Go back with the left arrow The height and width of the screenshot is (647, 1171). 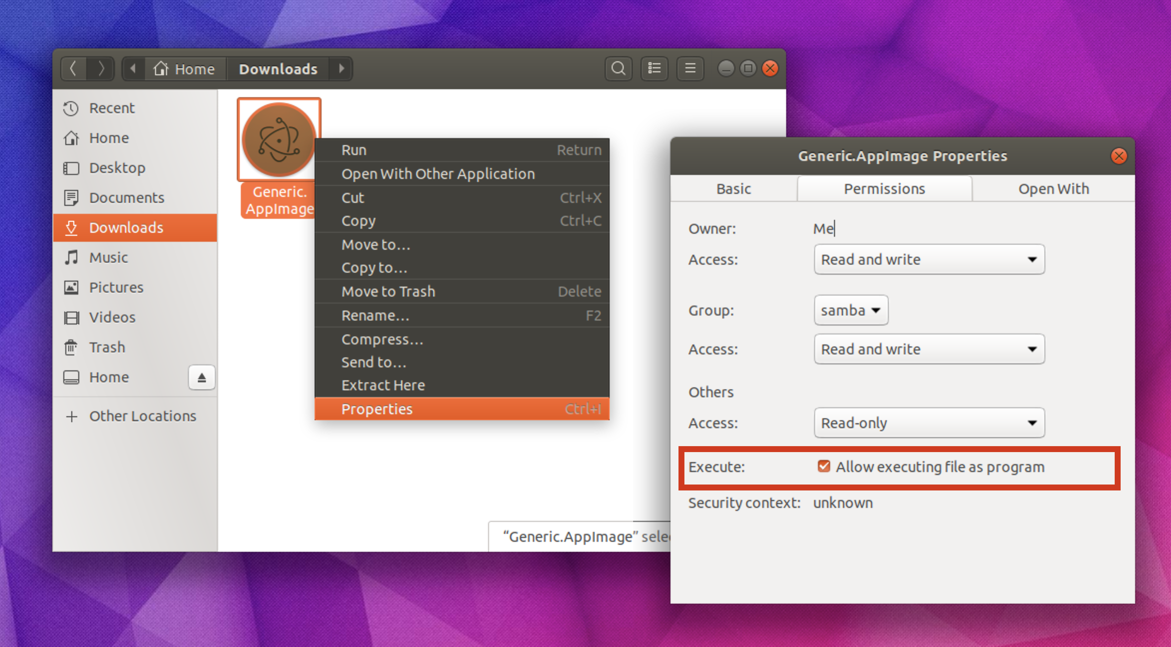(x=73, y=68)
